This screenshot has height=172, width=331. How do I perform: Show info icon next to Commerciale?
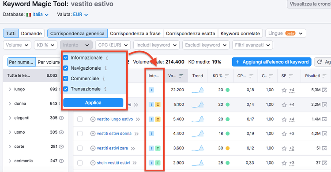(104, 79)
